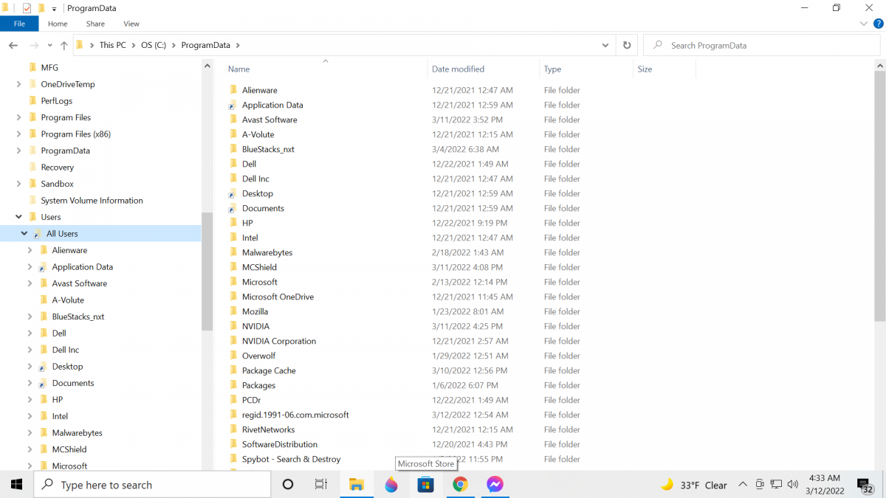Open the File ribbon tab
The image size is (886, 498).
[x=19, y=24]
